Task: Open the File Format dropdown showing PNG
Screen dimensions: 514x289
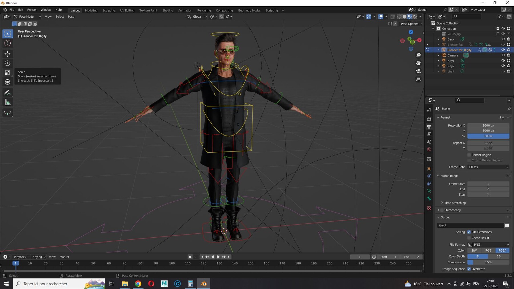Action: point(488,244)
